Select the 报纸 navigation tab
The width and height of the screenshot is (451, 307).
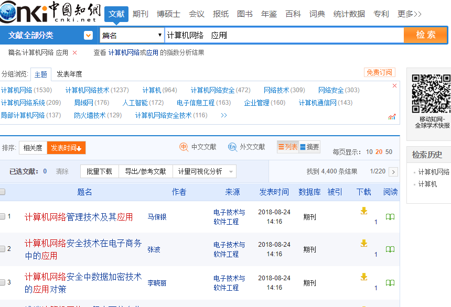tap(221, 14)
